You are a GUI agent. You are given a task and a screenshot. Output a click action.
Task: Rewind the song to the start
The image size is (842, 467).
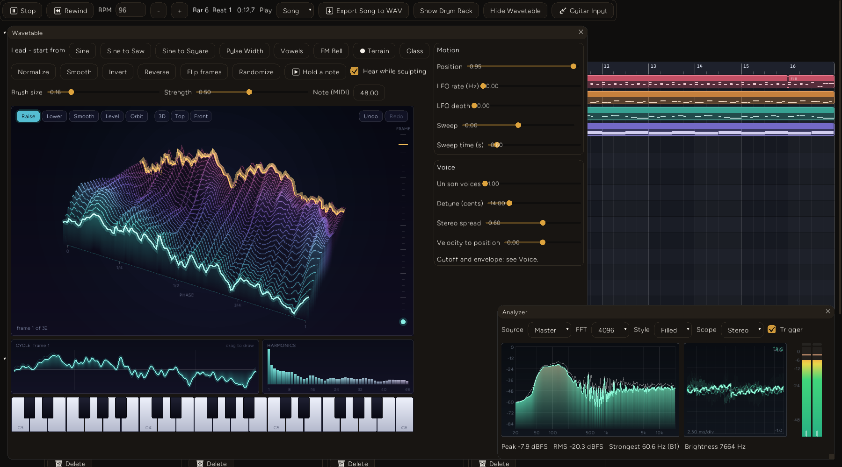coord(70,11)
